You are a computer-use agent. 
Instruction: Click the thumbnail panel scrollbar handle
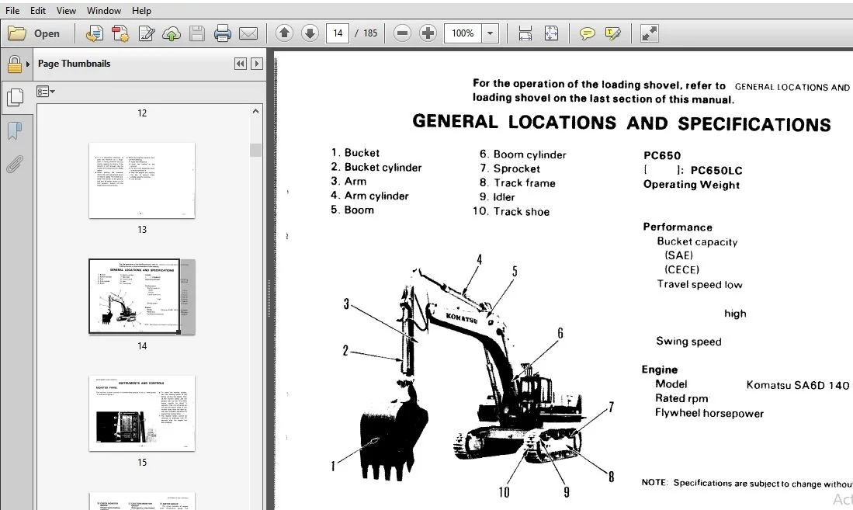pyautogui.click(x=255, y=150)
